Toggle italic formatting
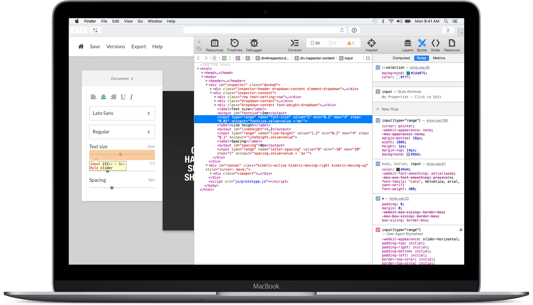This screenshot has height=305, width=533. [131, 97]
